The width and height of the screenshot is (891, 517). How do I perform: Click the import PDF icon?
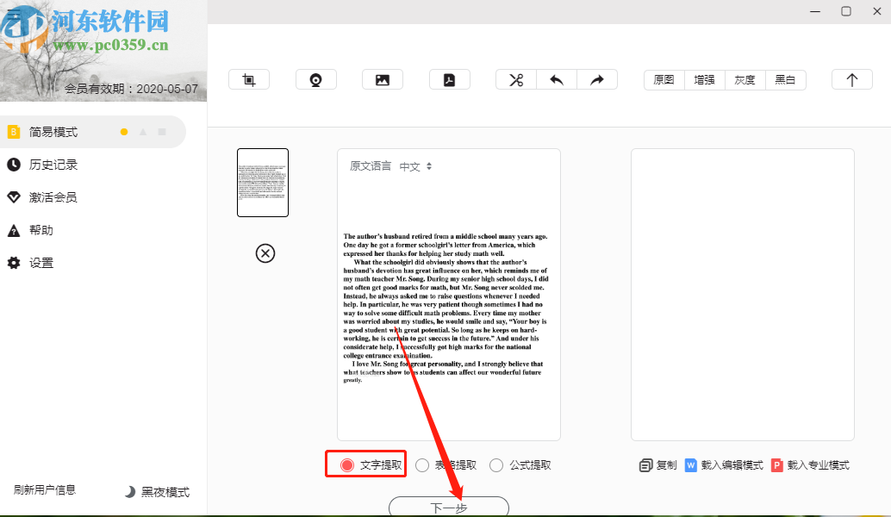pos(450,80)
